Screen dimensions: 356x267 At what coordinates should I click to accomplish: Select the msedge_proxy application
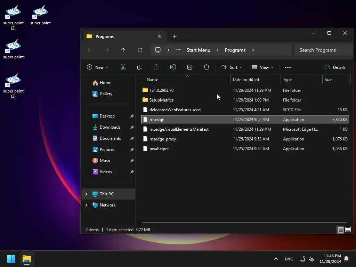coord(245,139)
